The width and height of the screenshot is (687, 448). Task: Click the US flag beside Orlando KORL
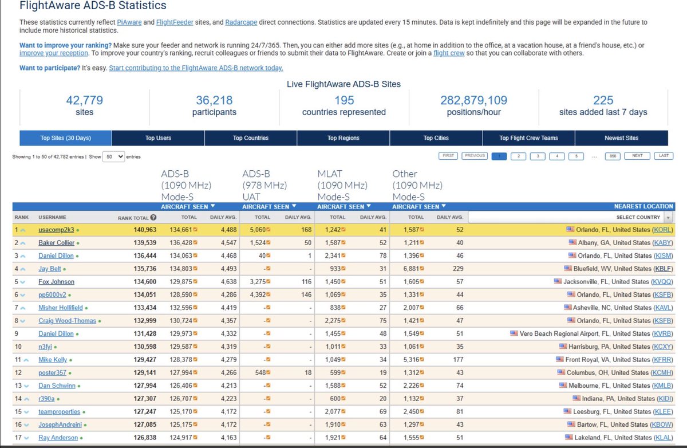tap(570, 229)
